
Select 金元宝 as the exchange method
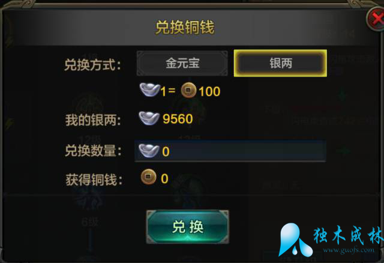pyautogui.click(x=182, y=63)
